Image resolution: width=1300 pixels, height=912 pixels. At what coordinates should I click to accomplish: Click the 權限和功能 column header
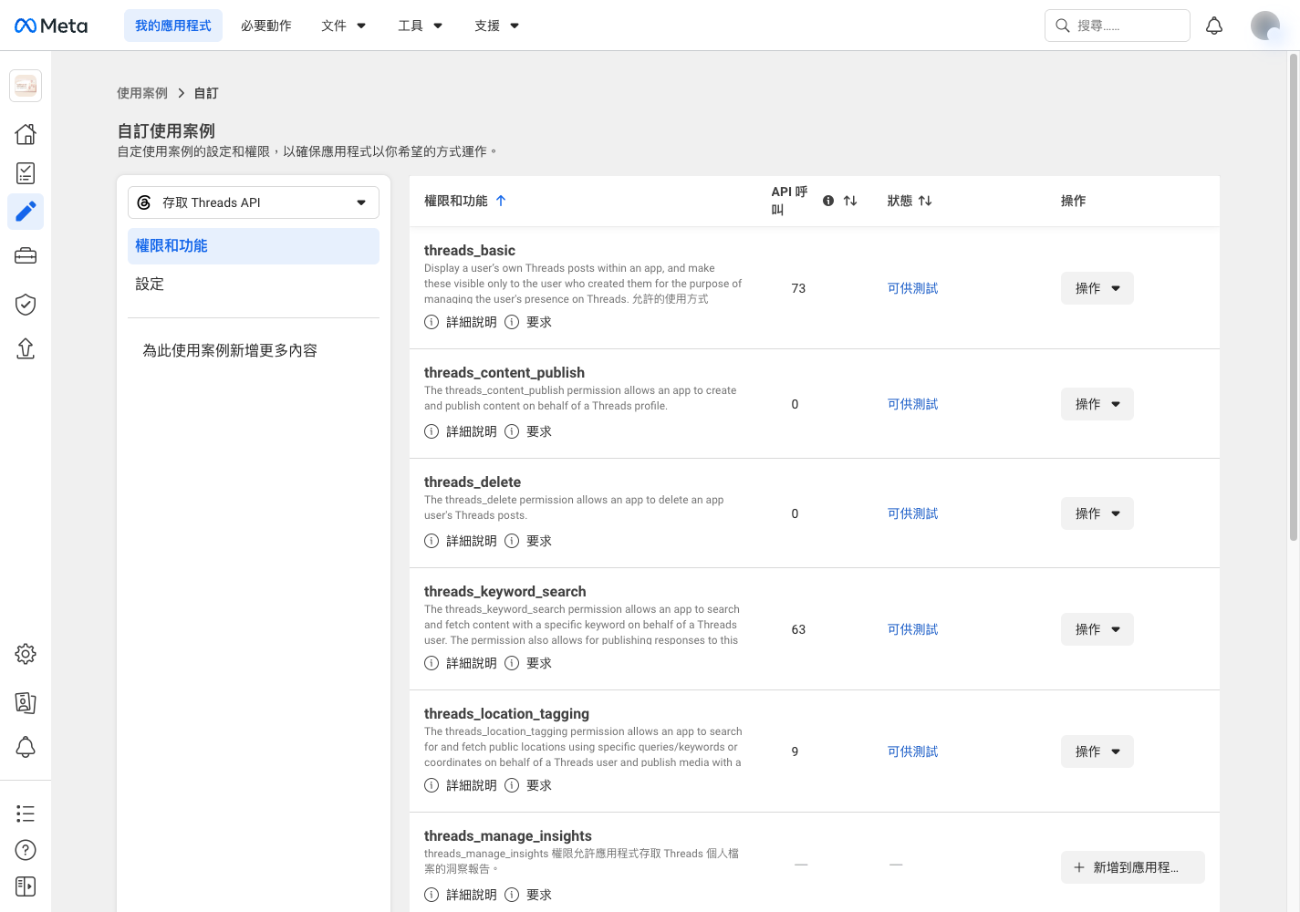(456, 201)
